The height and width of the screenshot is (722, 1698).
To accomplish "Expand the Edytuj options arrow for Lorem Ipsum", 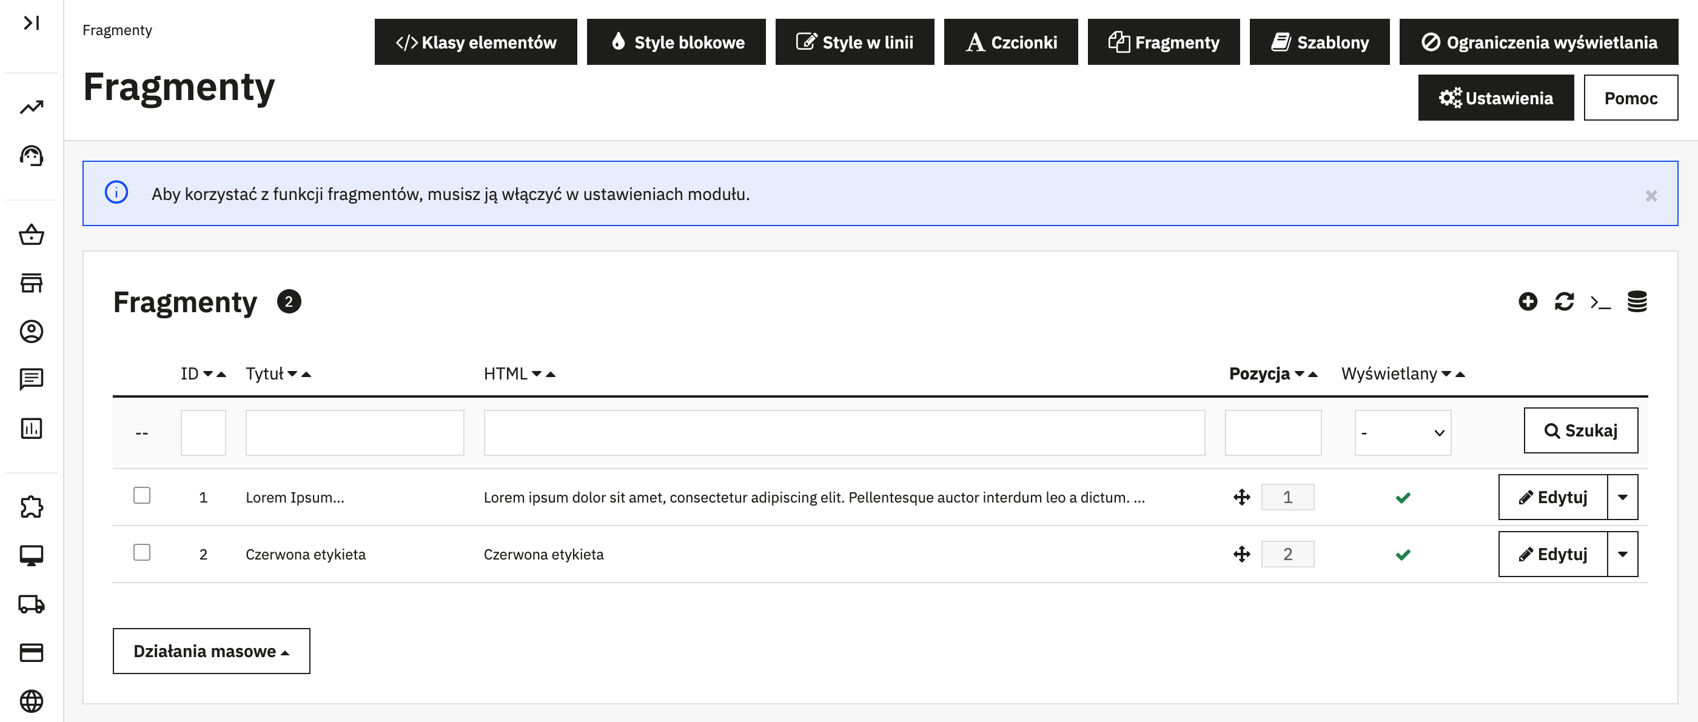I will tap(1622, 497).
